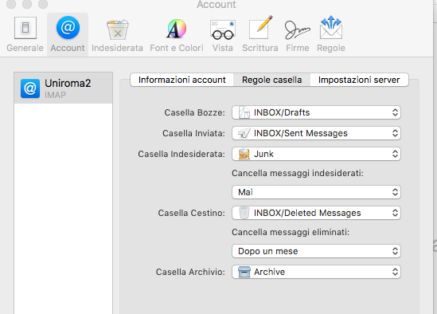Open the Casella Inviata dropdown

(316, 133)
